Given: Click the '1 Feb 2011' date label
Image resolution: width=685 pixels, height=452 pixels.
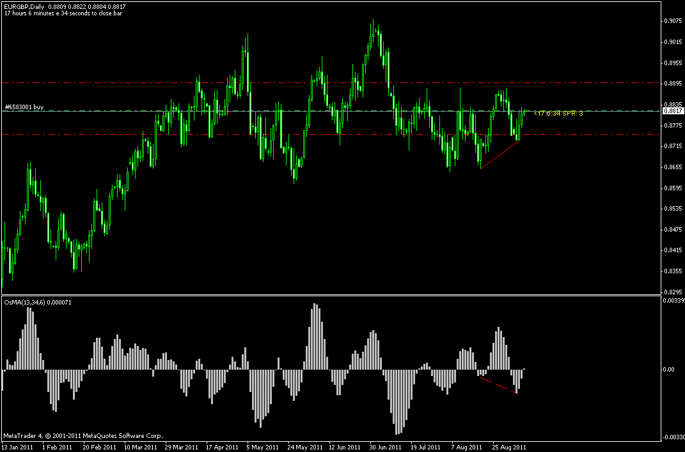Looking at the screenshot, I should 57,447.
